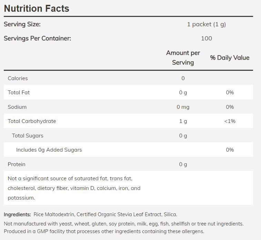Select the servings value 100
The height and width of the screenshot is (240, 261).
point(206,38)
